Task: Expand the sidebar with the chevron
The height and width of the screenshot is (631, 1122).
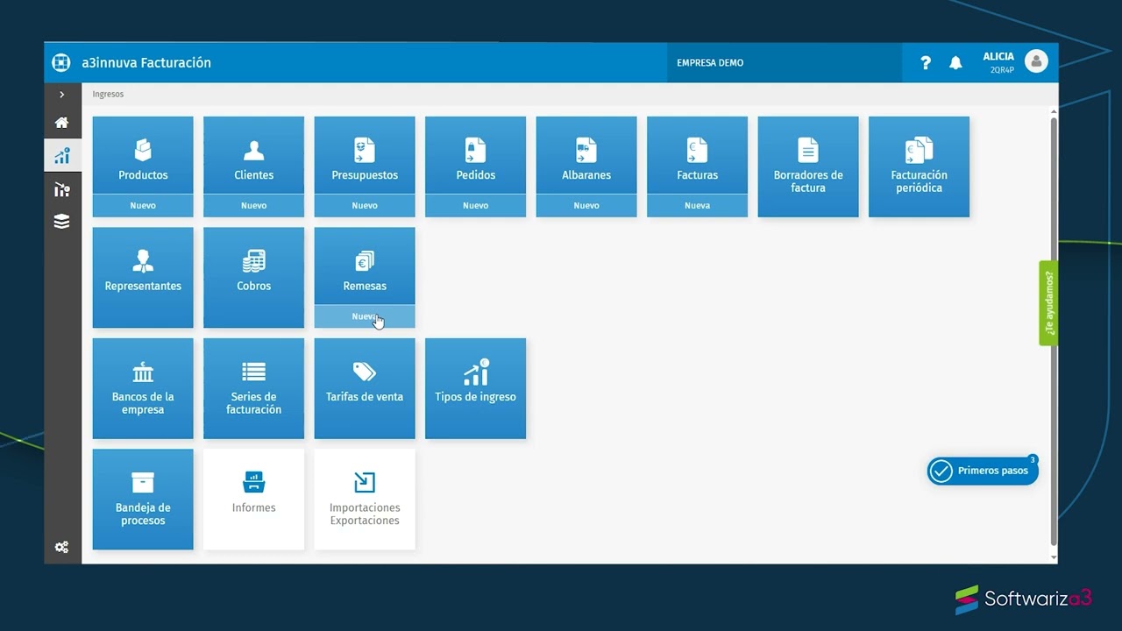Action: click(61, 94)
